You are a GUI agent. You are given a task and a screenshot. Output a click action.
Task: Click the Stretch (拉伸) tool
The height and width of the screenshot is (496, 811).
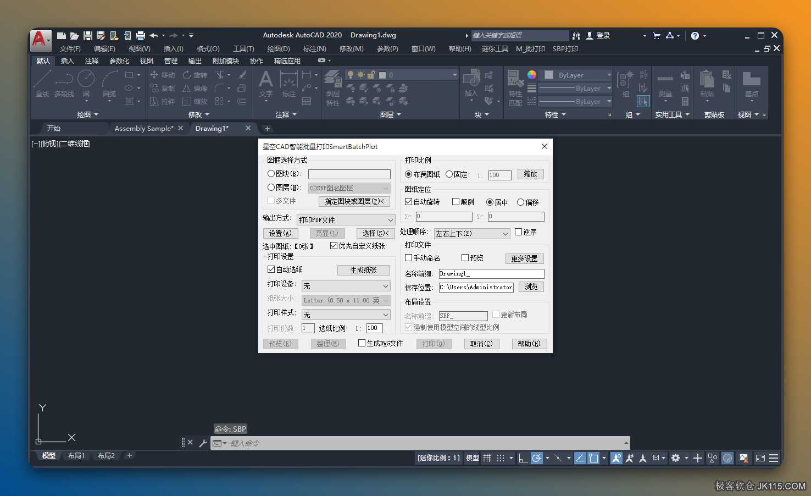pos(162,101)
